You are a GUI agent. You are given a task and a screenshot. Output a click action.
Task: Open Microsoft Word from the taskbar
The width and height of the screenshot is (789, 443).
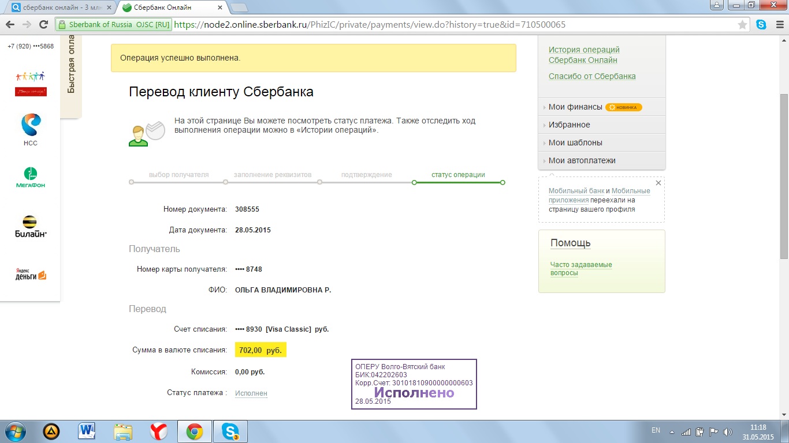[x=87, y=431]
